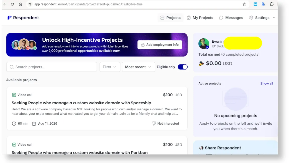Open the Most recent sort dropdown

point(138,67)
